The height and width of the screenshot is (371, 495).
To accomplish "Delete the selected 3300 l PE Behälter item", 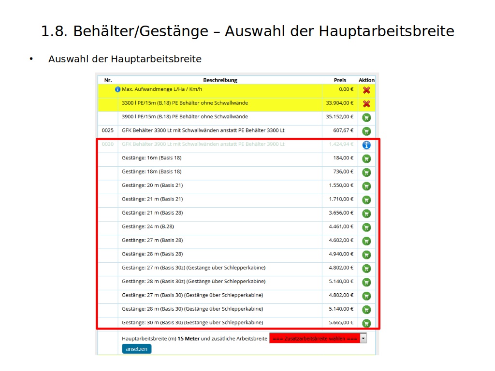I will [366, 103].
